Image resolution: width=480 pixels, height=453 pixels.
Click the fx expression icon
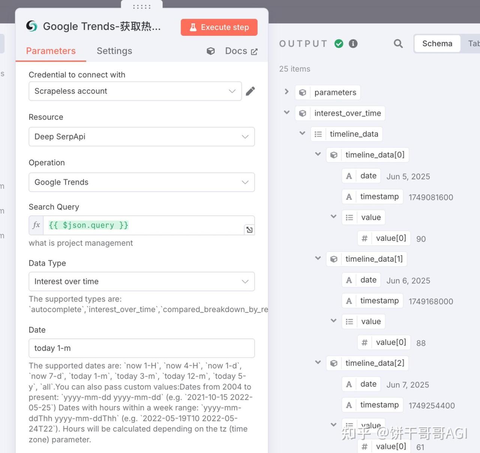click(x=36, y=225)
